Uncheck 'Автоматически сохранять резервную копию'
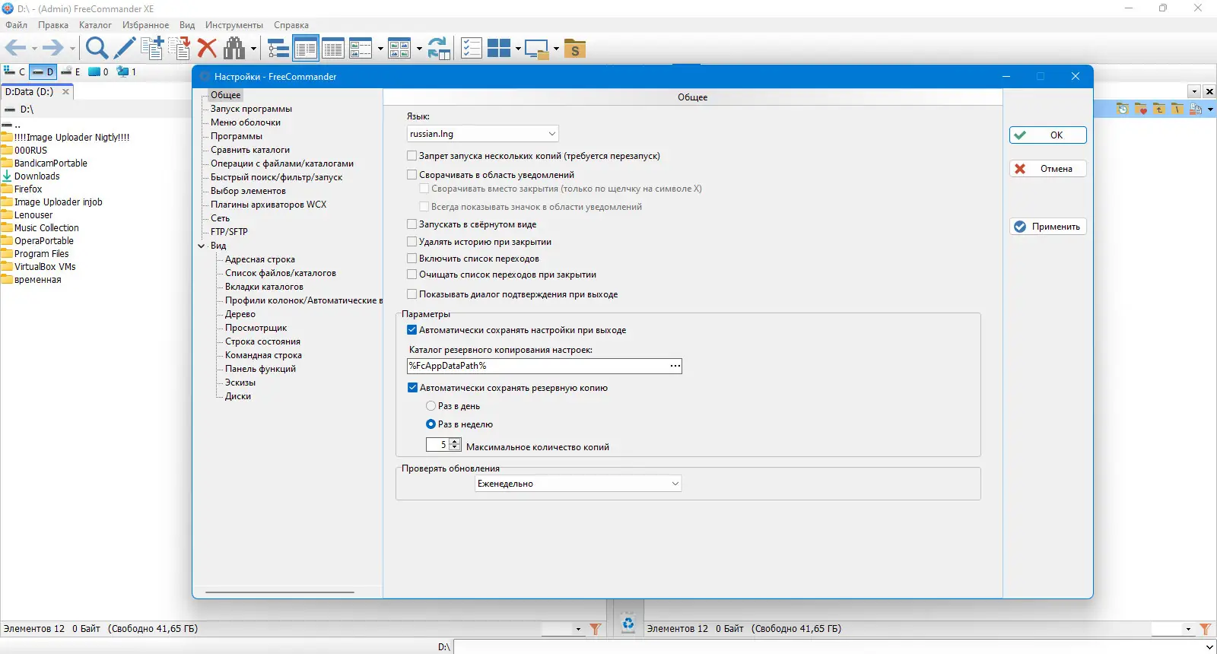The image size is (1217, 654). (x=413, y=388)
